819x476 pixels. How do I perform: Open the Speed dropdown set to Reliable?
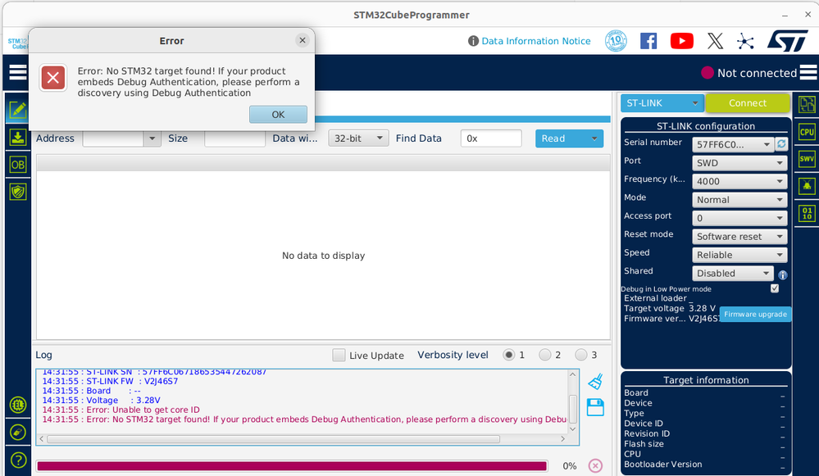click(739, 255)
